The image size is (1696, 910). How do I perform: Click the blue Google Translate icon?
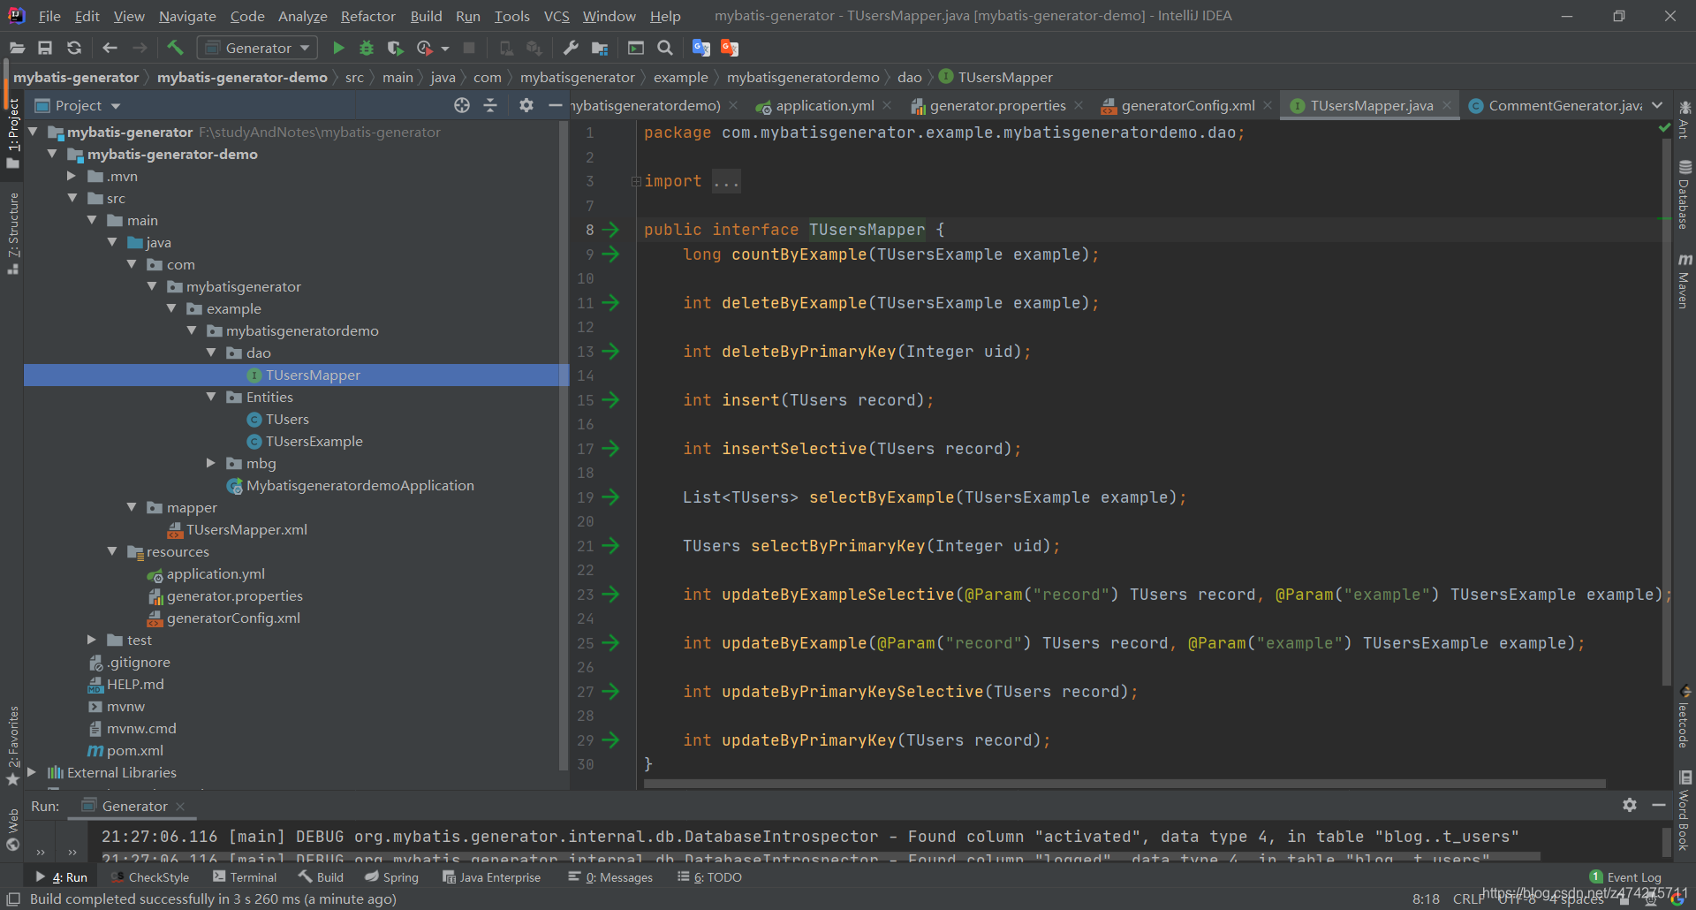coord(701,48)
